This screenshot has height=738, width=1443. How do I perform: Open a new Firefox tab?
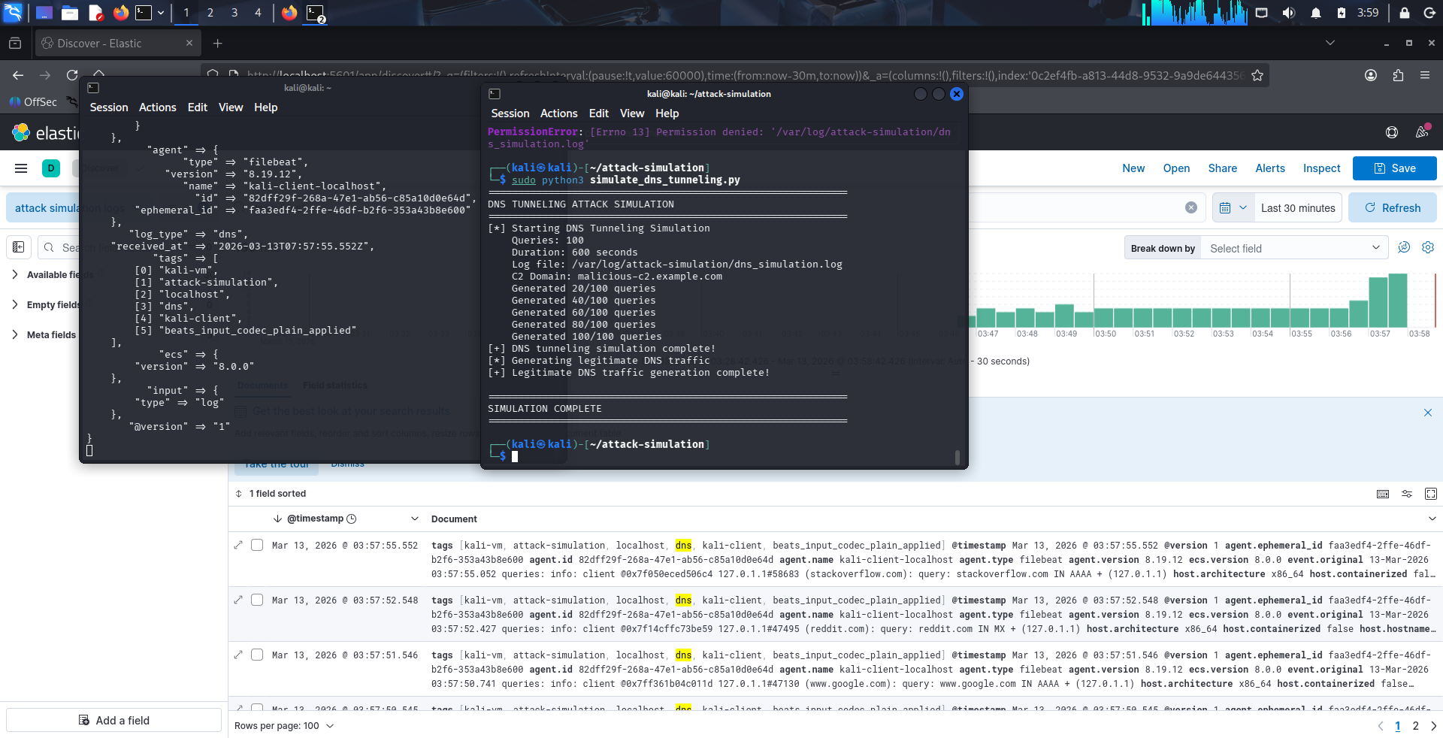[217, 44]
